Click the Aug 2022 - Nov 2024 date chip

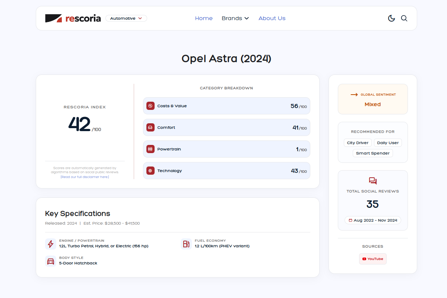(x=373, y=220)
